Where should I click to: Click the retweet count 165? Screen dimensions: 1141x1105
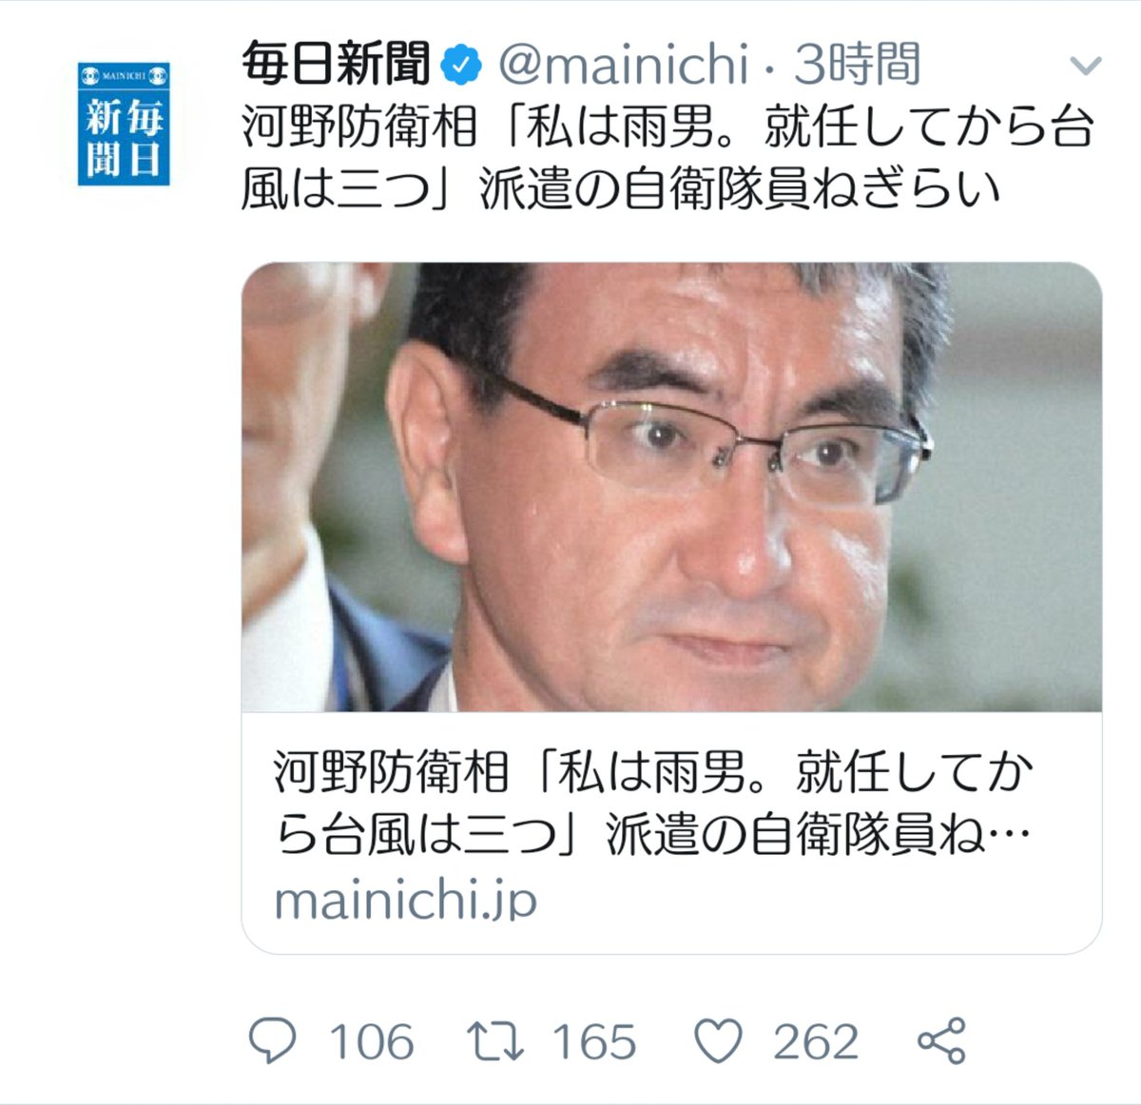[594, 1042]
